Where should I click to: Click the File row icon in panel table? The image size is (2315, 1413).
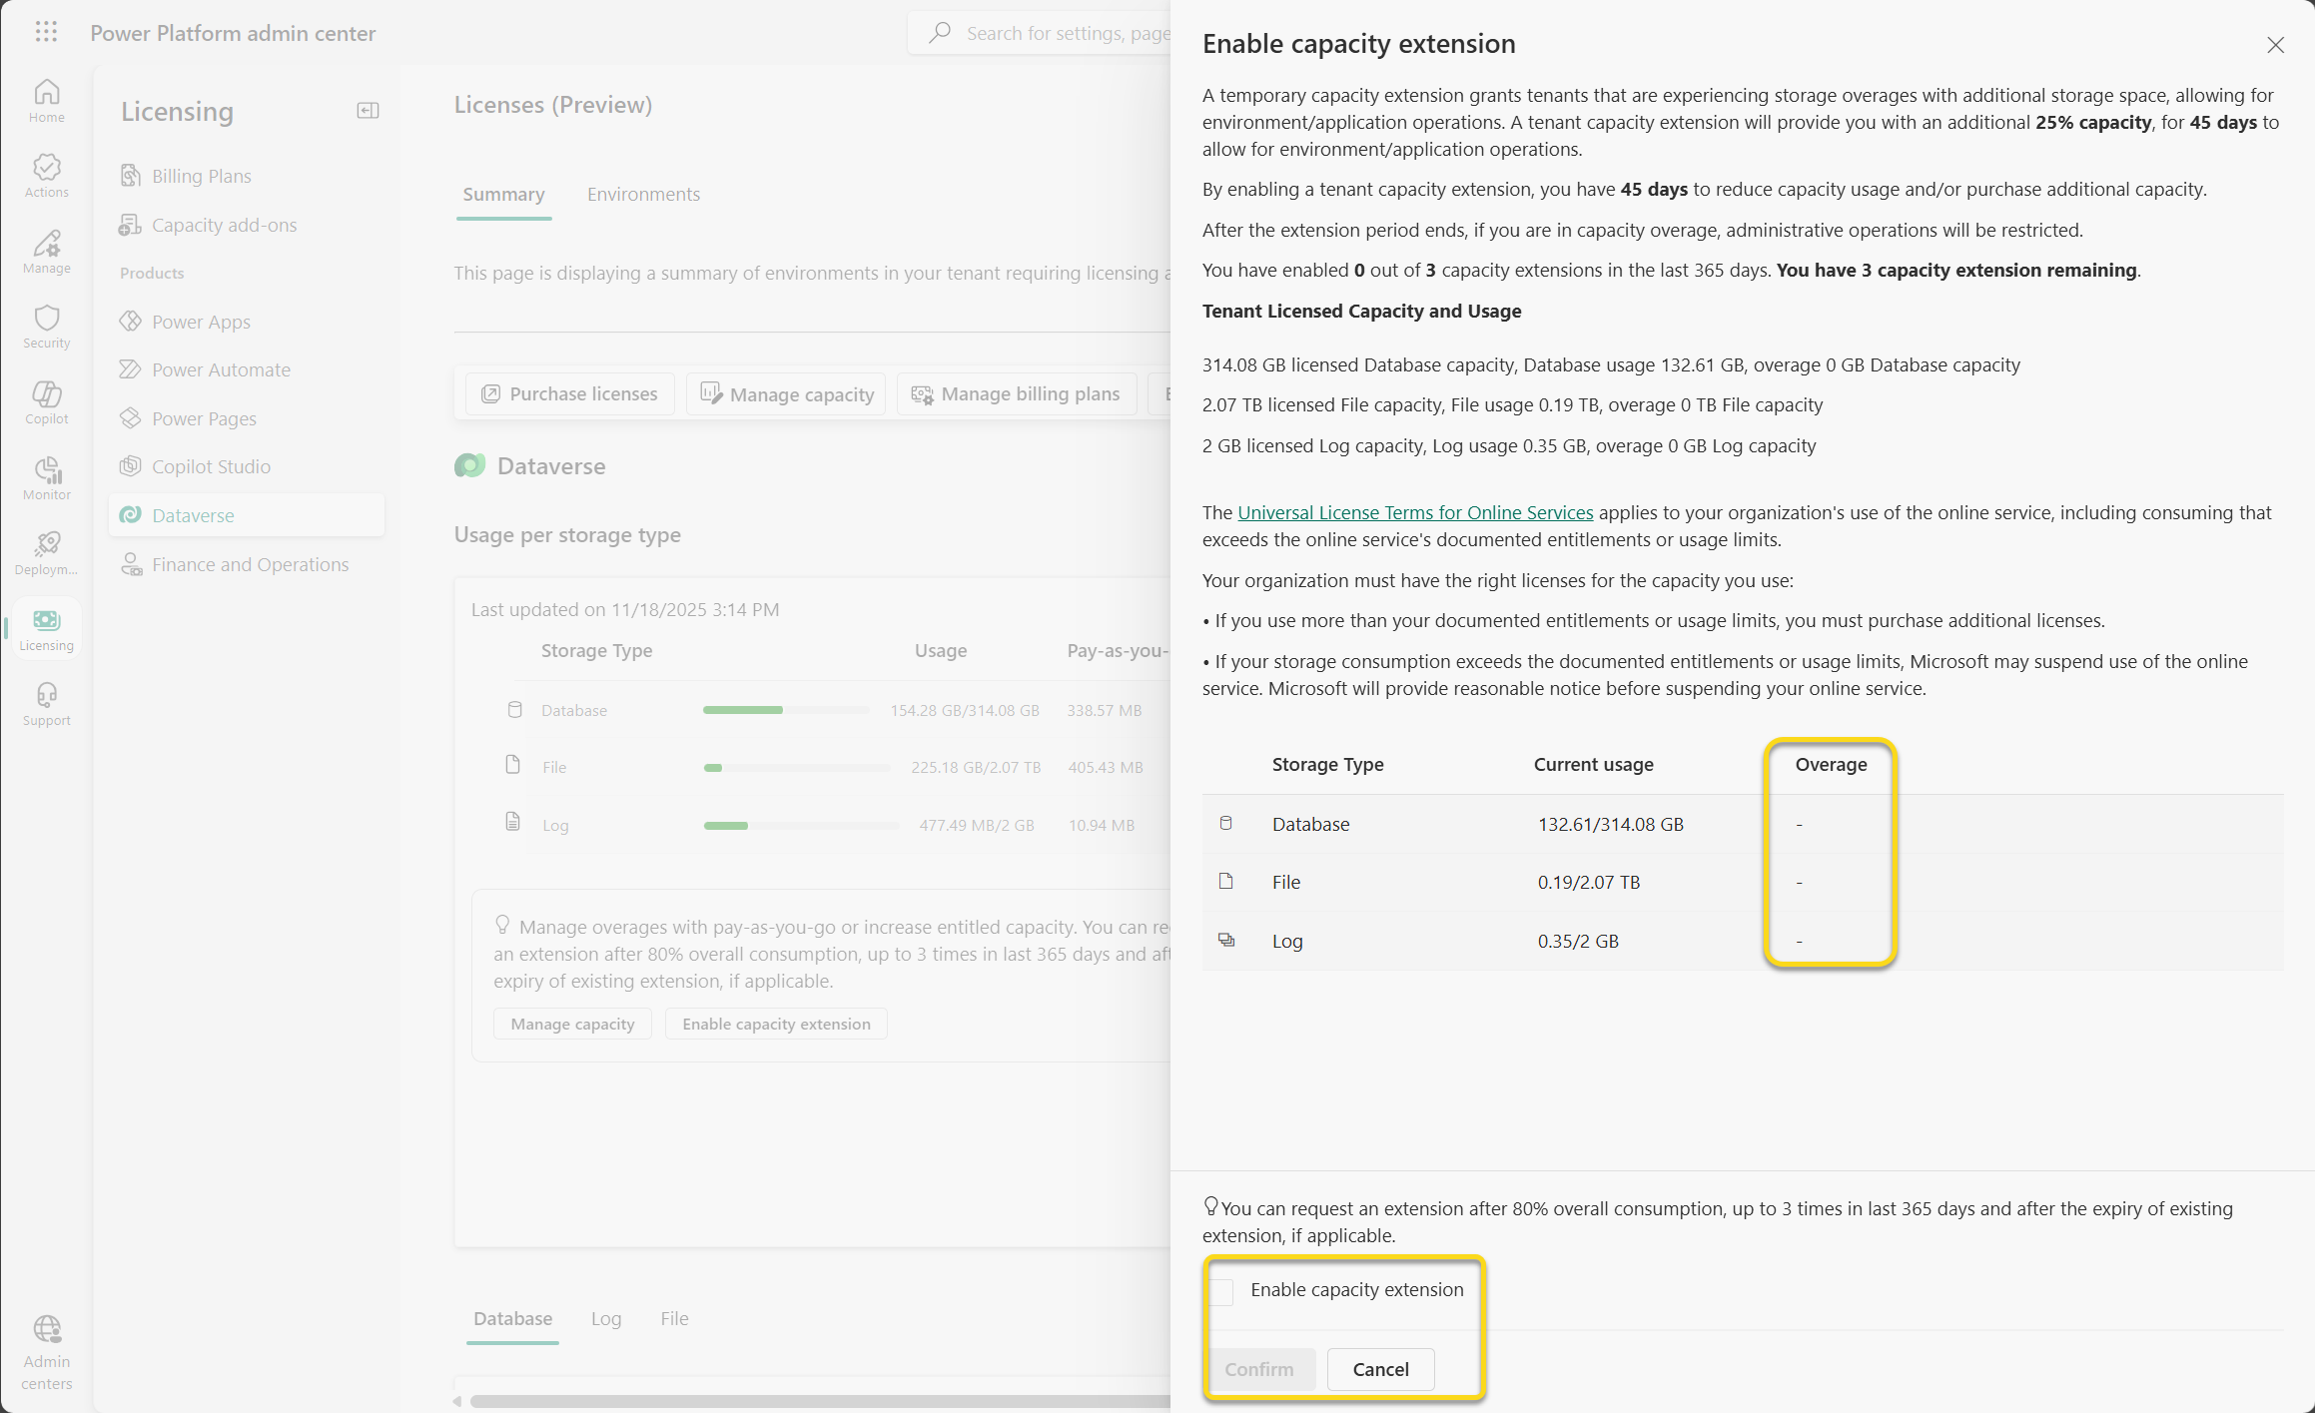pyautogui.click(x=1225, y=882)
